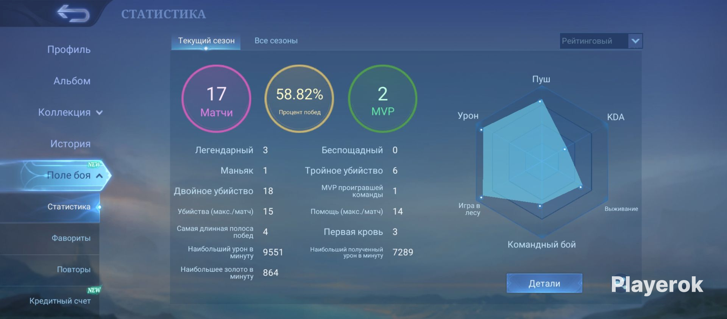Click the СТАТИСТИКА page title
727x319 pixels.
pos(164,14)
